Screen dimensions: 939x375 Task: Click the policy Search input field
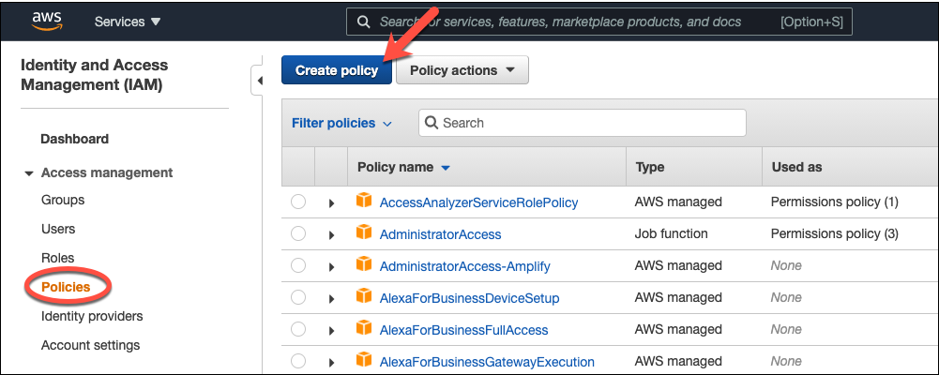click(x=583, y=123)
